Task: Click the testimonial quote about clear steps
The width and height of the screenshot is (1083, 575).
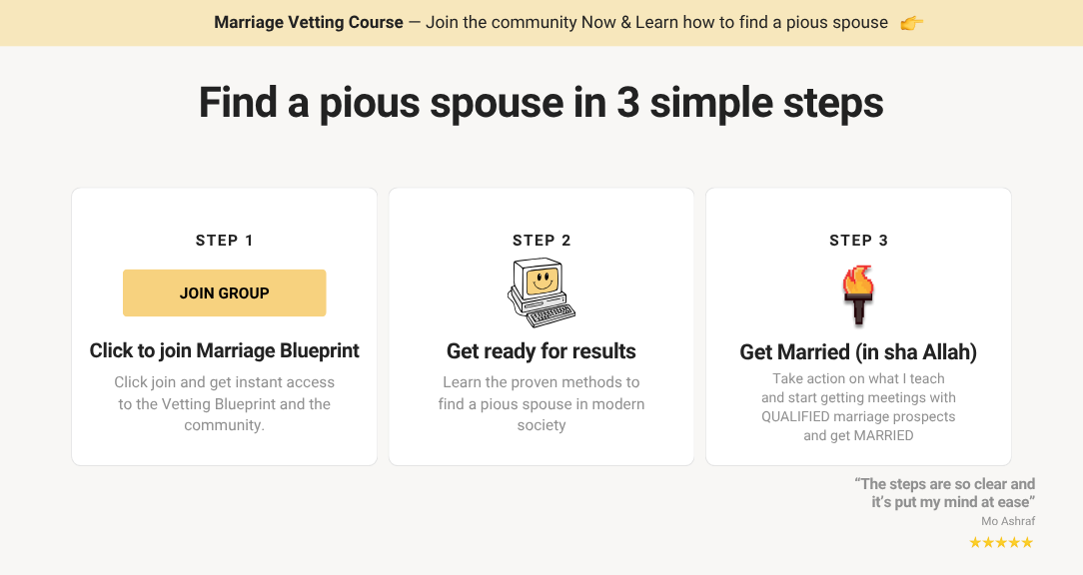Action: tap(945, 493)
